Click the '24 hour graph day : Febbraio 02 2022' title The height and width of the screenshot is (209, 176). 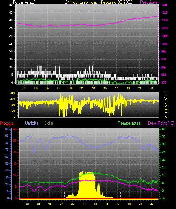pos(99,2)
